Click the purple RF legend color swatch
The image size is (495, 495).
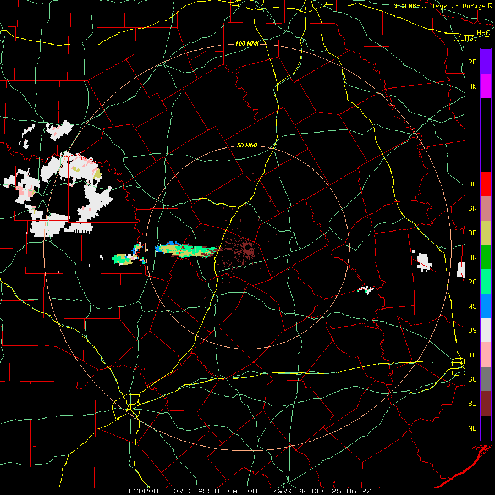coord(486,62)
